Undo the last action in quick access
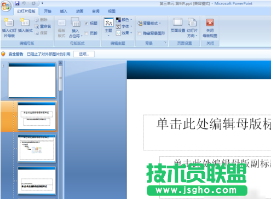 click(x=24, y=3)
